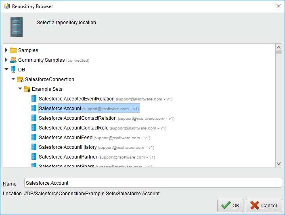Click into the Name text field

(153, 183)
